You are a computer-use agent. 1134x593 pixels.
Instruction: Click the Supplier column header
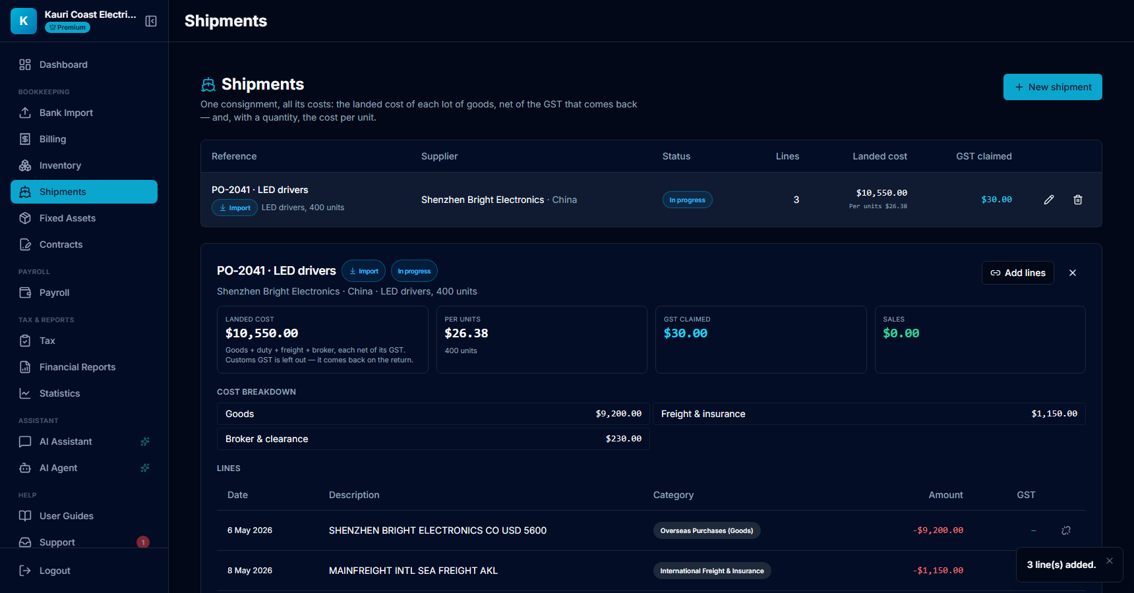(439, 156)
